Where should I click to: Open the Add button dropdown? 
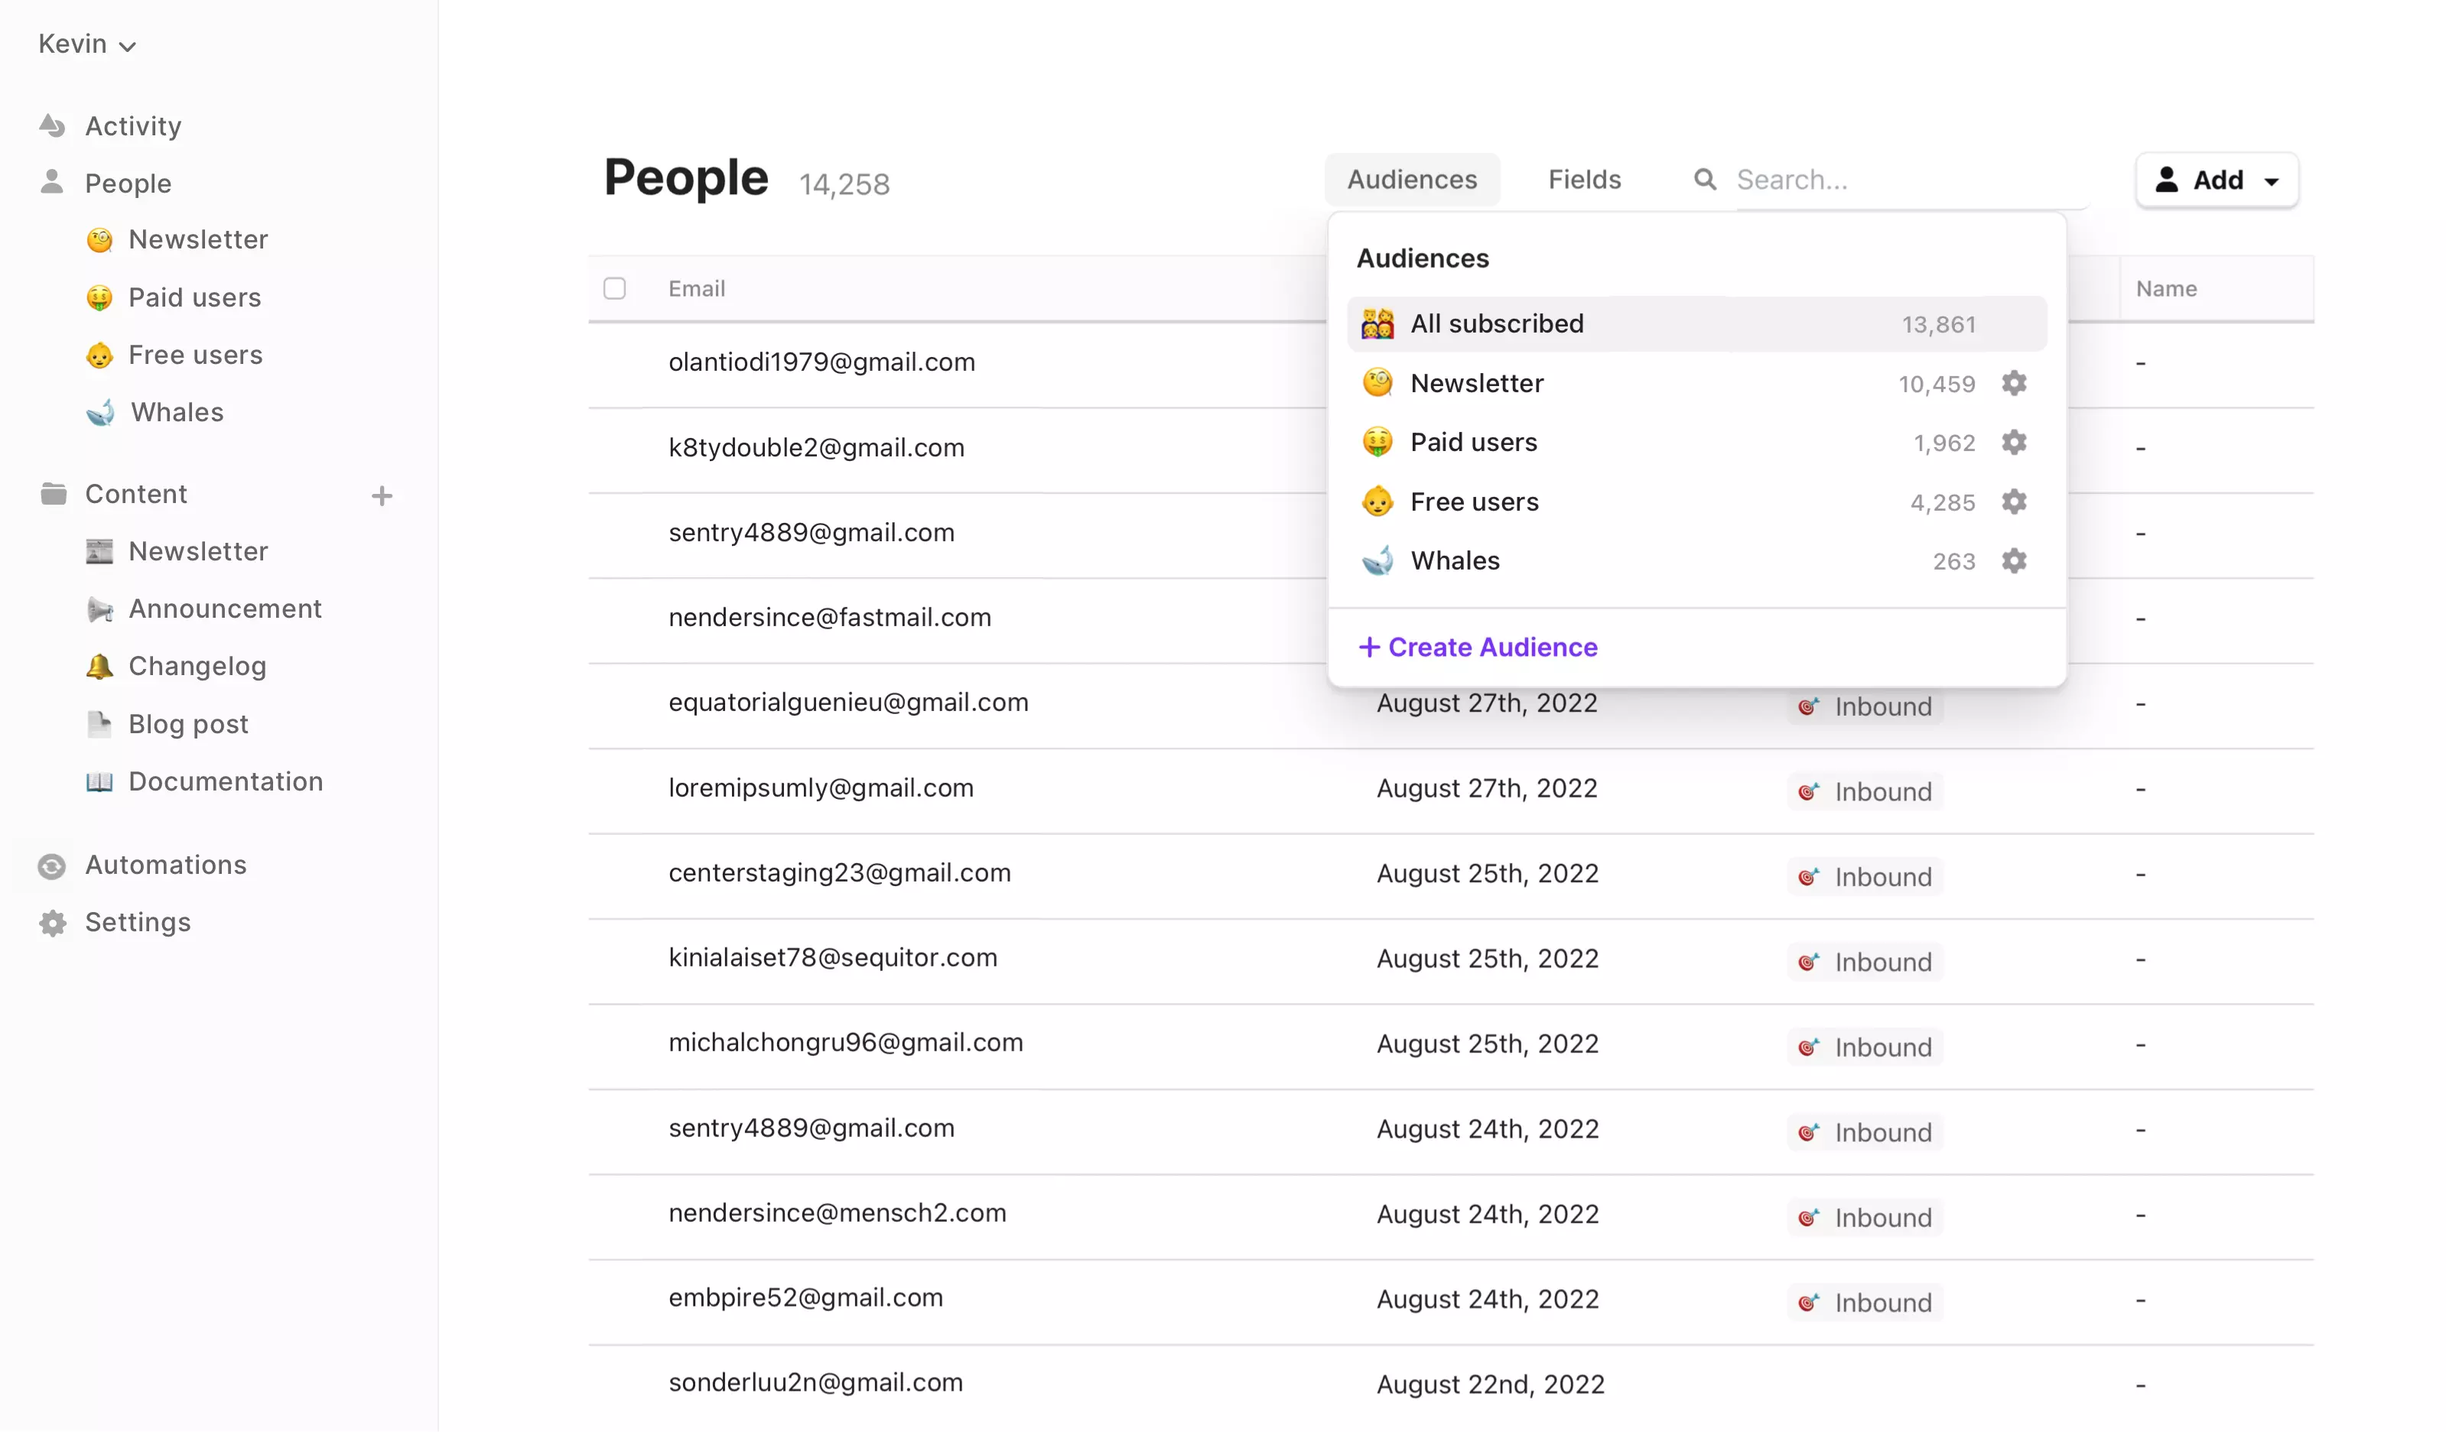pyautogui.click(x=2217, y=180)
